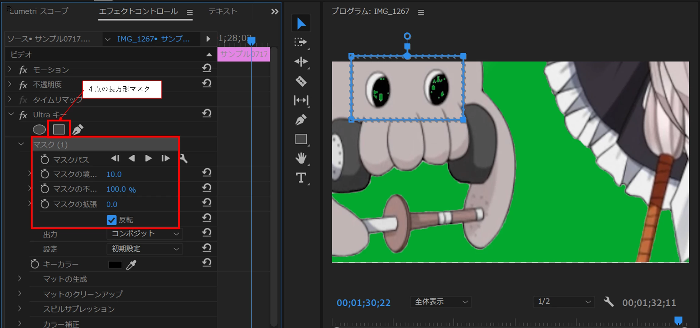Viewport: 700px width, 328px height.
Task: Toggle fx switch for 不透明度
Action: tap(23, 85)
